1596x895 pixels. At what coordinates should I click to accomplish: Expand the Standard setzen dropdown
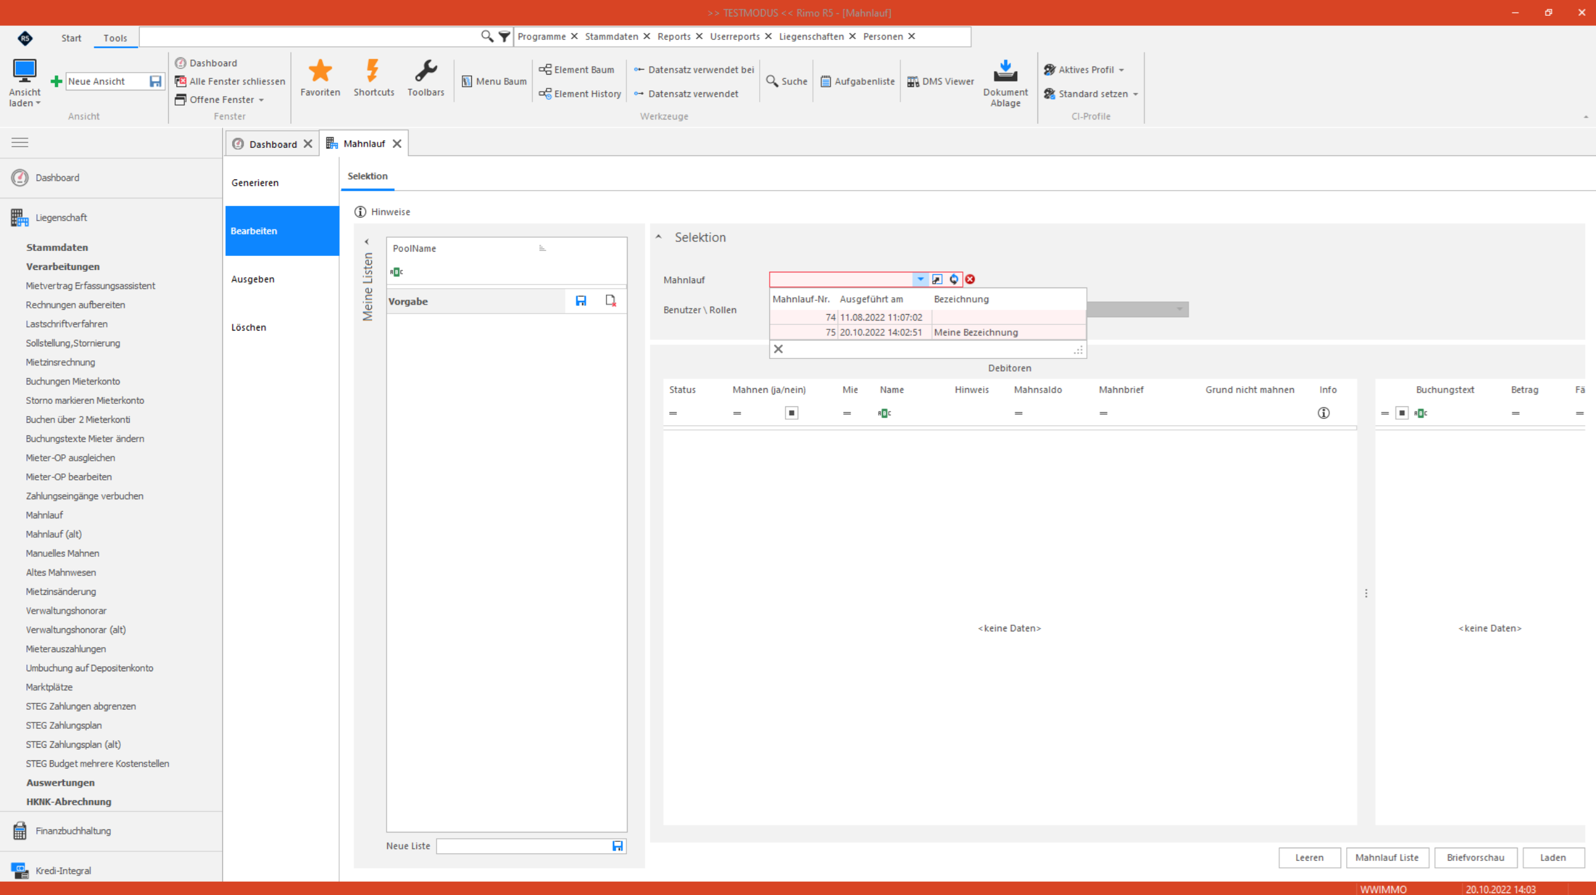coord(1135,94)
